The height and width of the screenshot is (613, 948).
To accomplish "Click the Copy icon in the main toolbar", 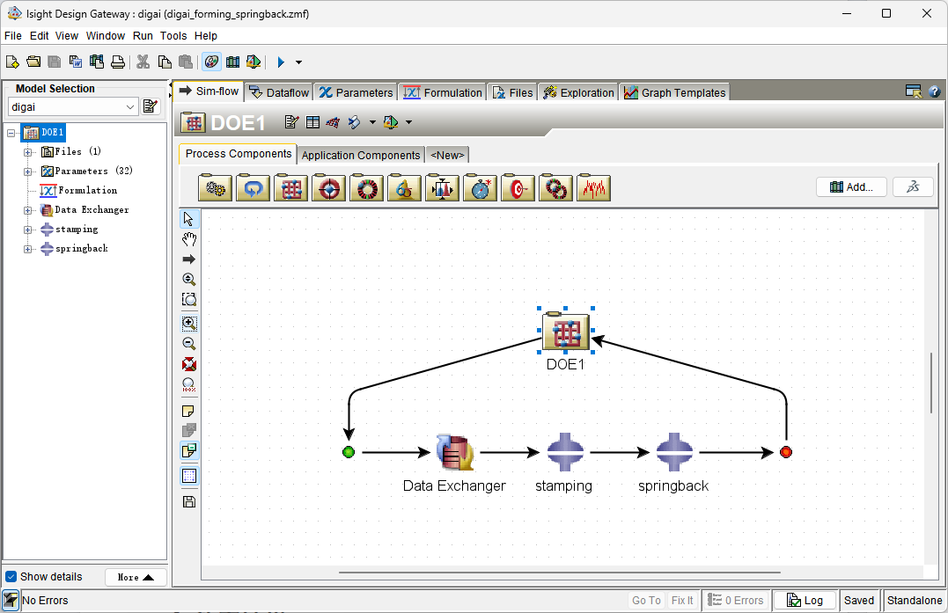I will [x=165, y=62].
